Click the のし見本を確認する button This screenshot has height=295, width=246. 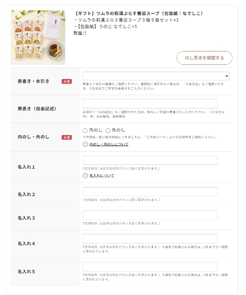(205, 58)
